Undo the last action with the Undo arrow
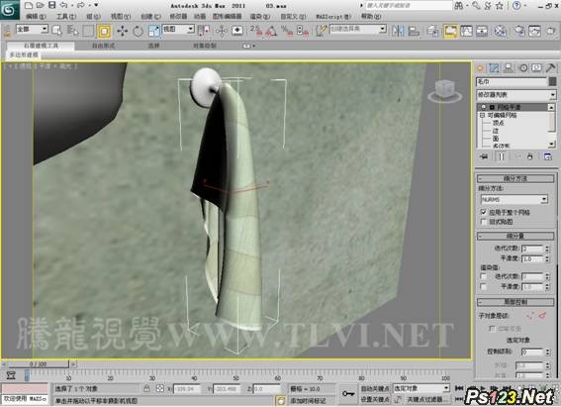The width and height of the screenshot is (561, 407). pyautogui.click(x=63, y=5)
